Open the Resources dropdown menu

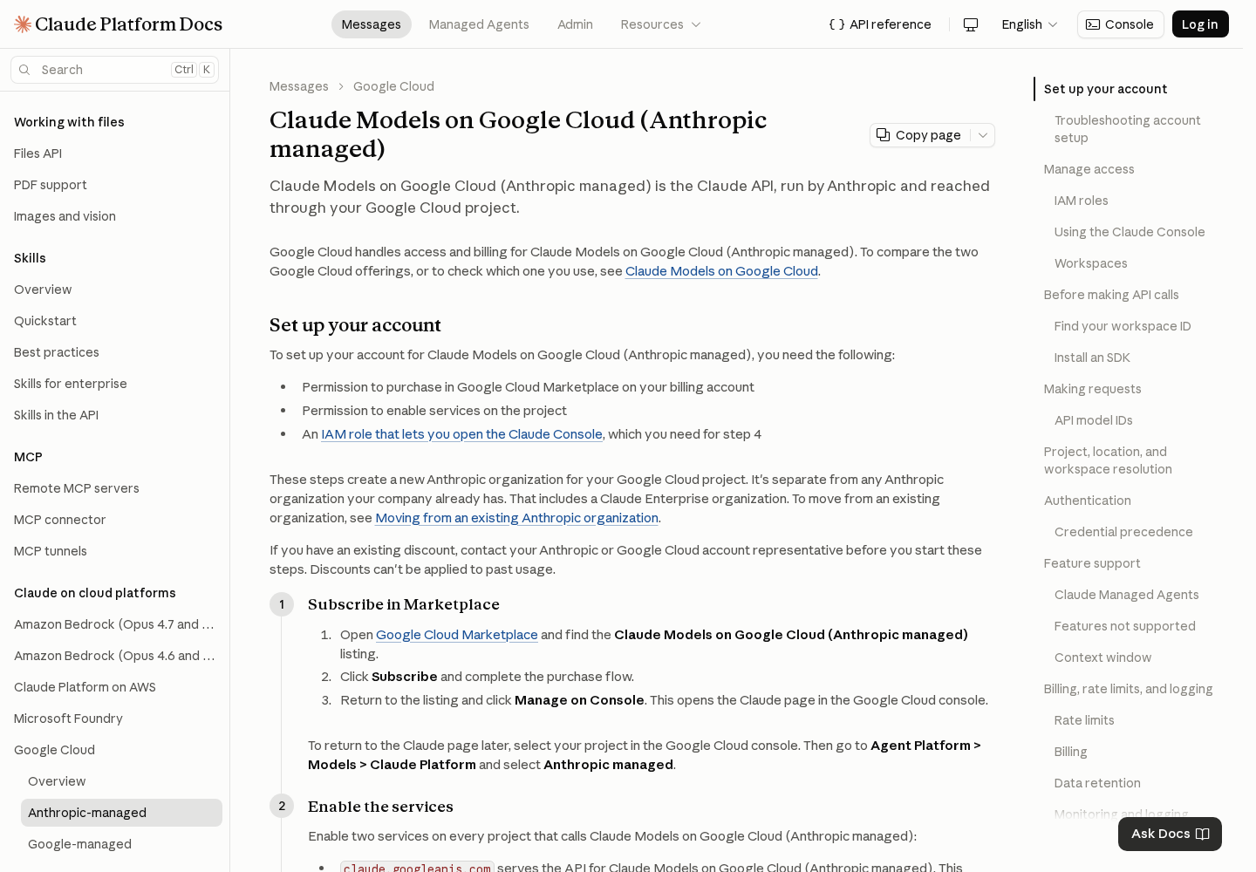pos(660,24)
